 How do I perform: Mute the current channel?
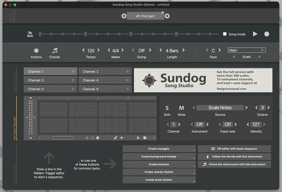click(181, 108)
